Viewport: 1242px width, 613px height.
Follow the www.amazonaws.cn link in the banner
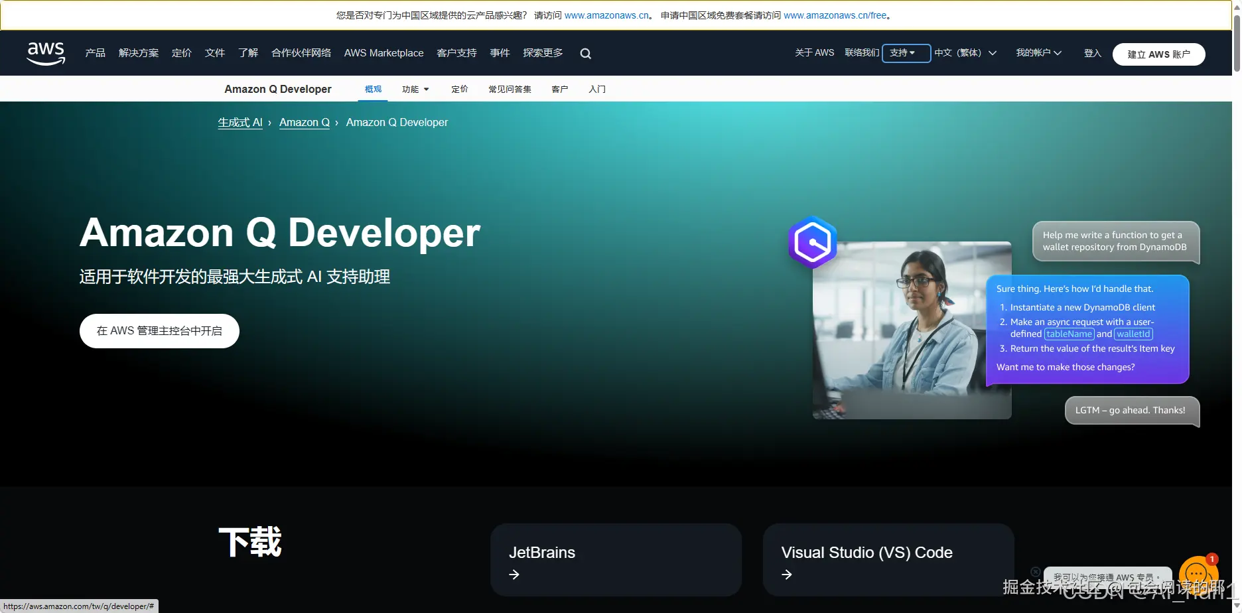pos(606,15)
